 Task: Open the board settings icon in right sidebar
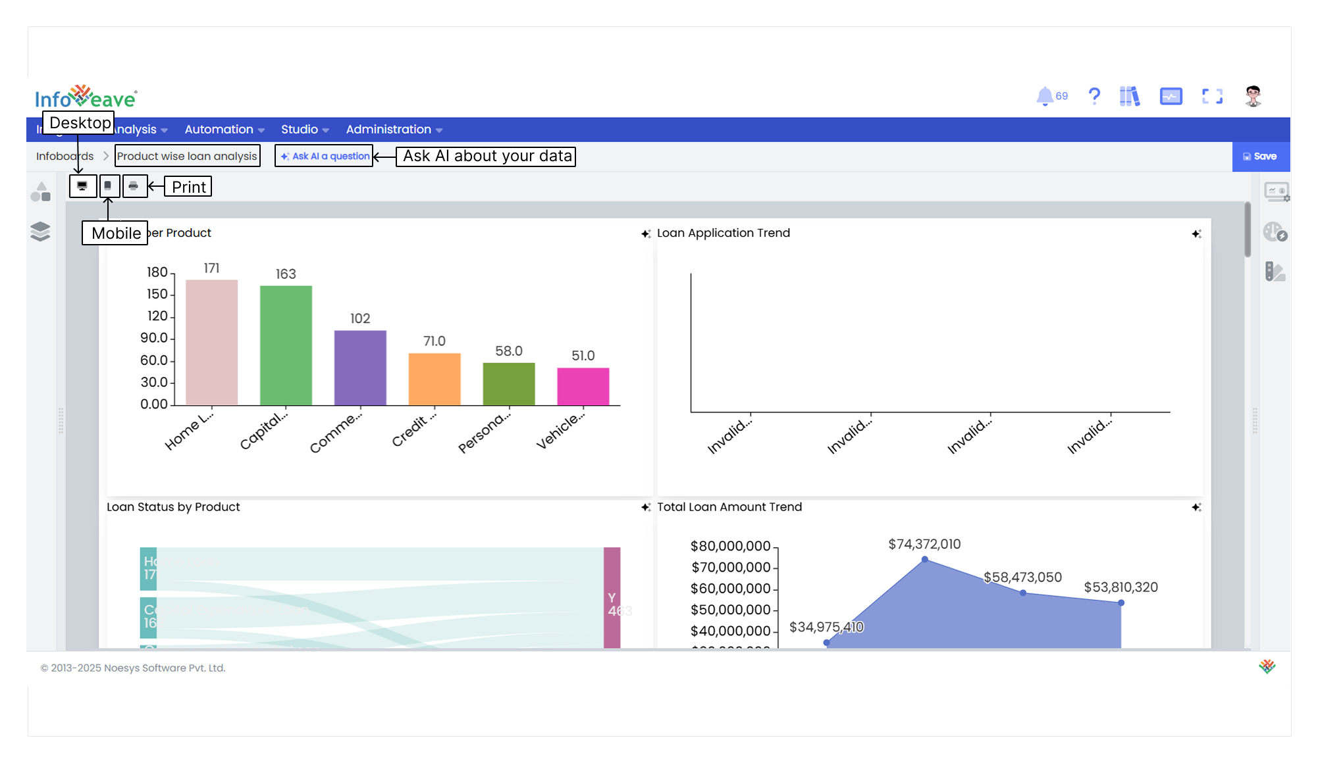1276,192
